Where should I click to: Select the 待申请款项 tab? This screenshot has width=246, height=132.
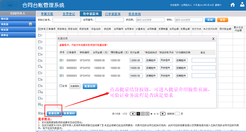click(91, 14)
